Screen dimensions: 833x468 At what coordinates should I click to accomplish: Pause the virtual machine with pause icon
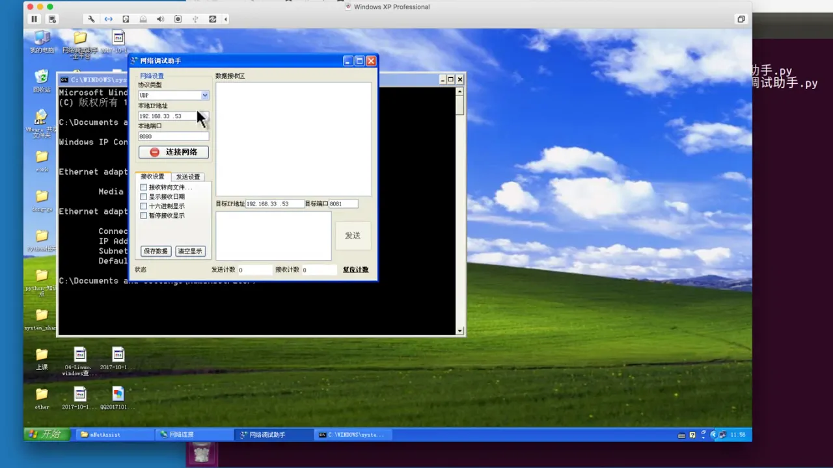(x=34, y=19)
